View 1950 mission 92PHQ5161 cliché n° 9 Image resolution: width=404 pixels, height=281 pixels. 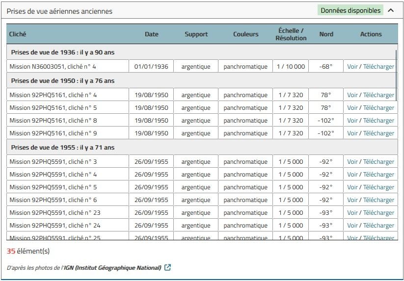pyautogui.click(x=352, y=133)
